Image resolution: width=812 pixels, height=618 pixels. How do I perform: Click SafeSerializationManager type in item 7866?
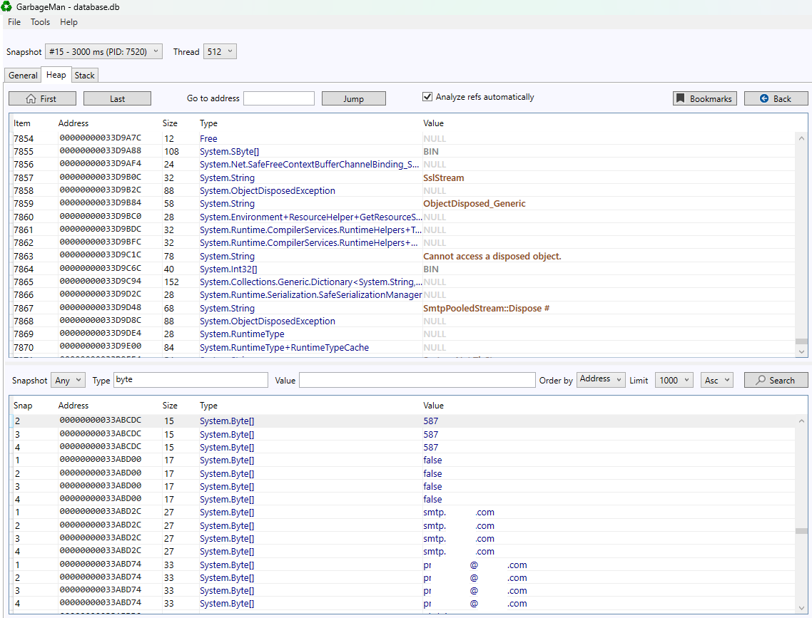point(310,295)
